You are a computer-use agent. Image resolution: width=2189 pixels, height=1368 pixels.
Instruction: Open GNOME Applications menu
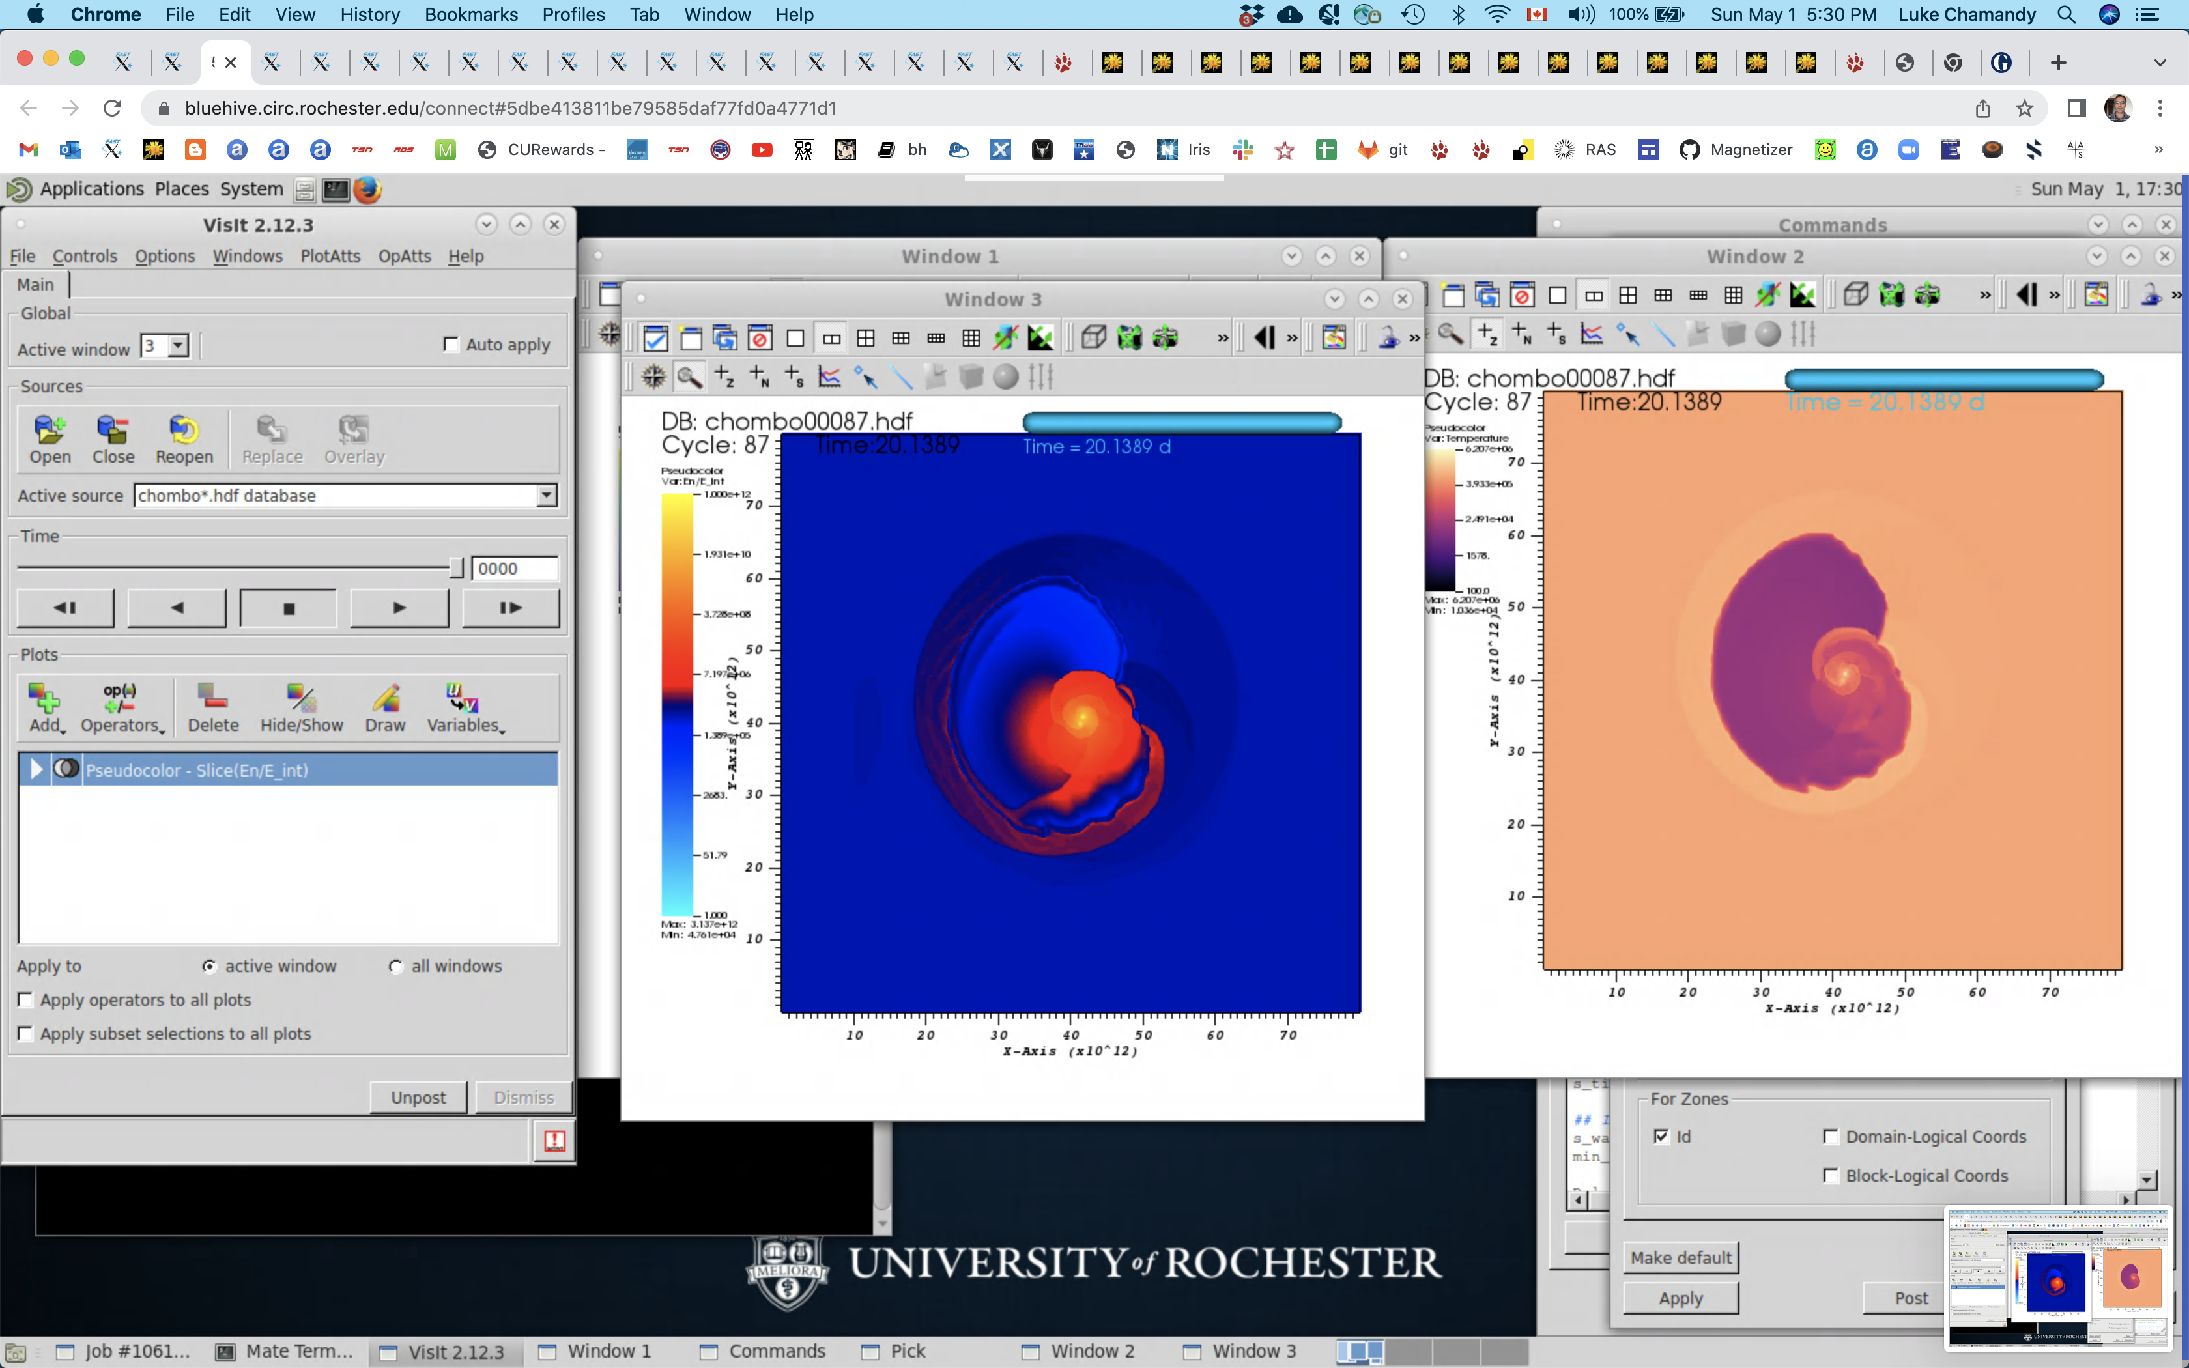[x=91, y=189]
